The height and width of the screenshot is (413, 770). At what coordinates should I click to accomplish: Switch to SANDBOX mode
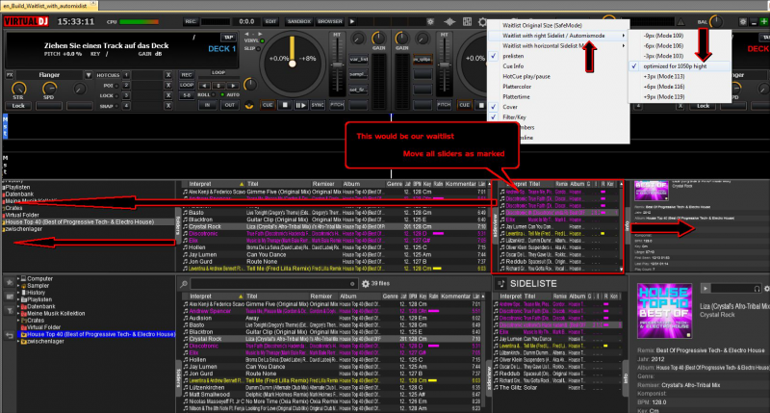[x=298, y=21]
